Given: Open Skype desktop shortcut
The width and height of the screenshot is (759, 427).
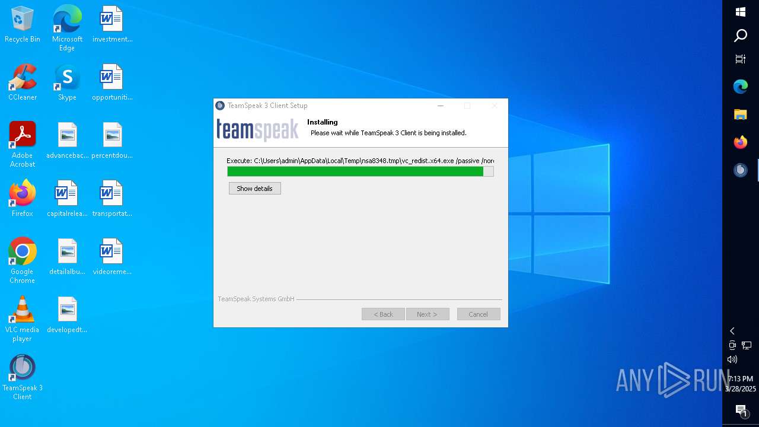Looking at the screenshot, I should [x=67, y=82].
